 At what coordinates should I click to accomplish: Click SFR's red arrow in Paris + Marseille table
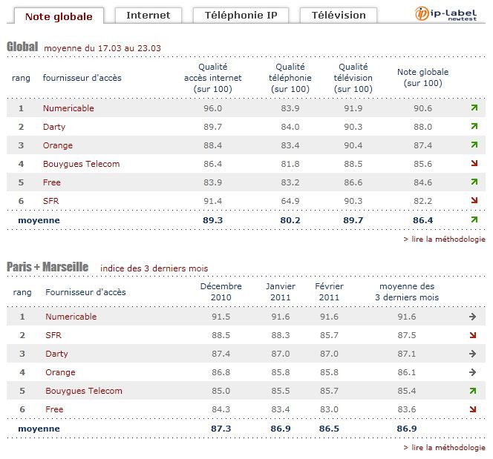click(473, 335)
